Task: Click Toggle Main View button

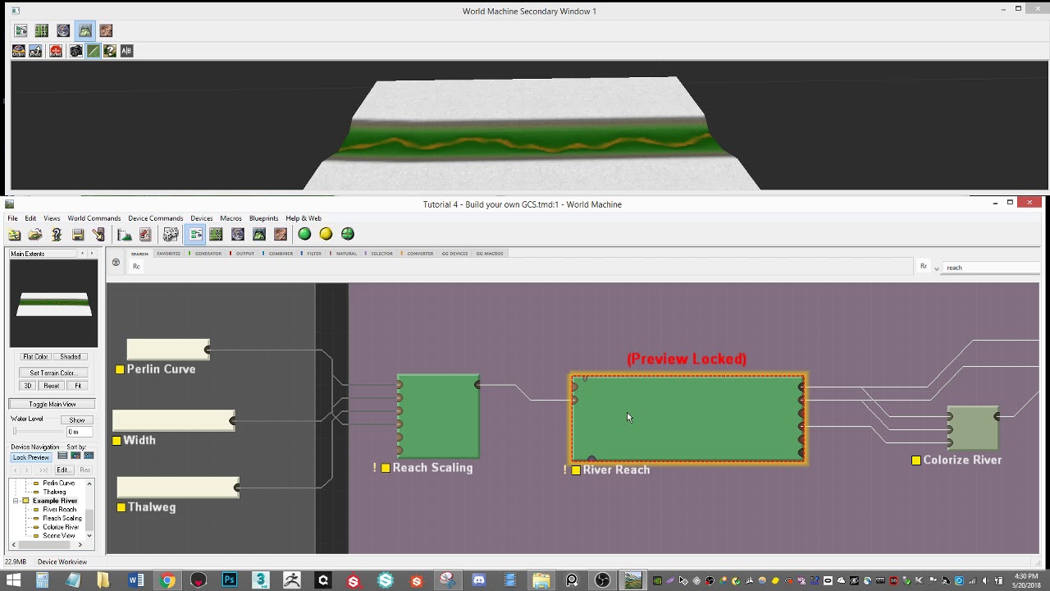Action: click(x=52, y=404)
